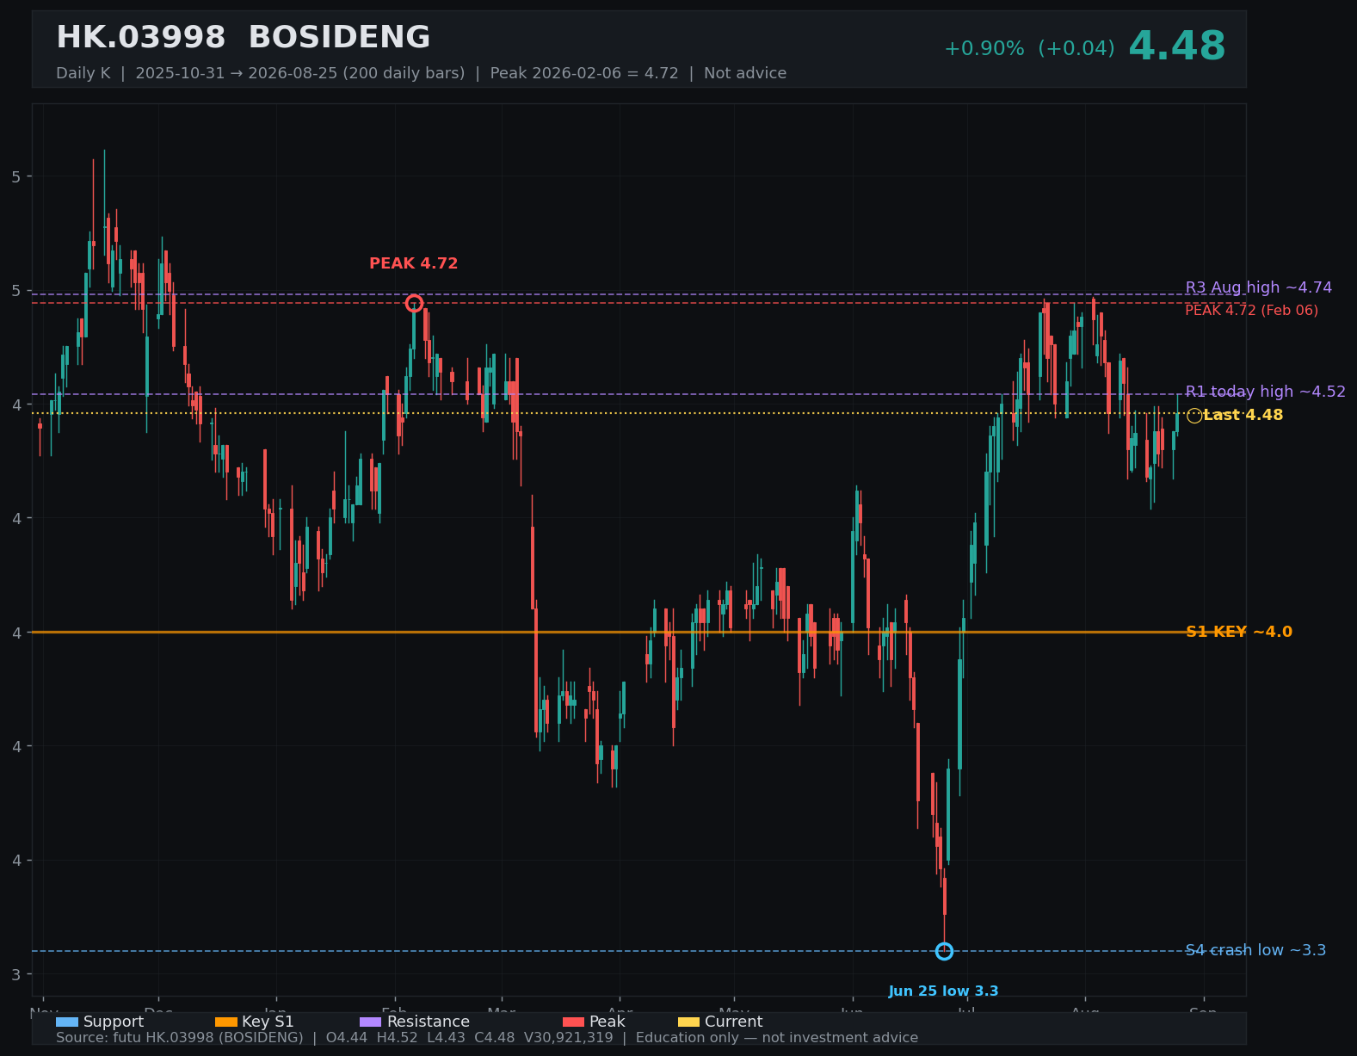The width and height of the screenshot is (1357, 1056).
Task: Select the red Peak legend swatch
Action: tap(573, 1022)
